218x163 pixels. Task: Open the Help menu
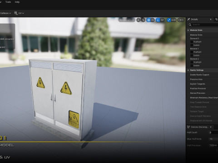point(17,2)
